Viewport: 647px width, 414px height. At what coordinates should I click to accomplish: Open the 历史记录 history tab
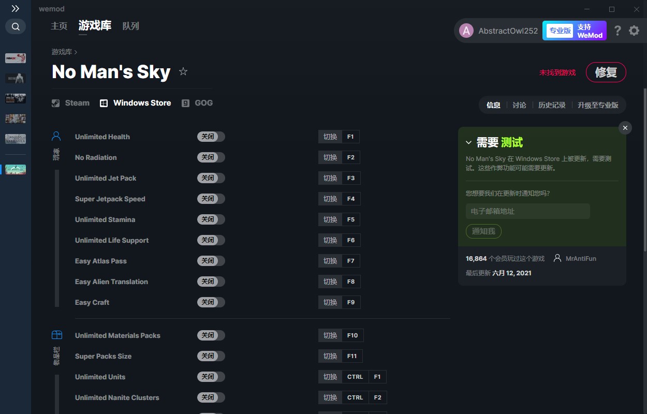[552, 105]
